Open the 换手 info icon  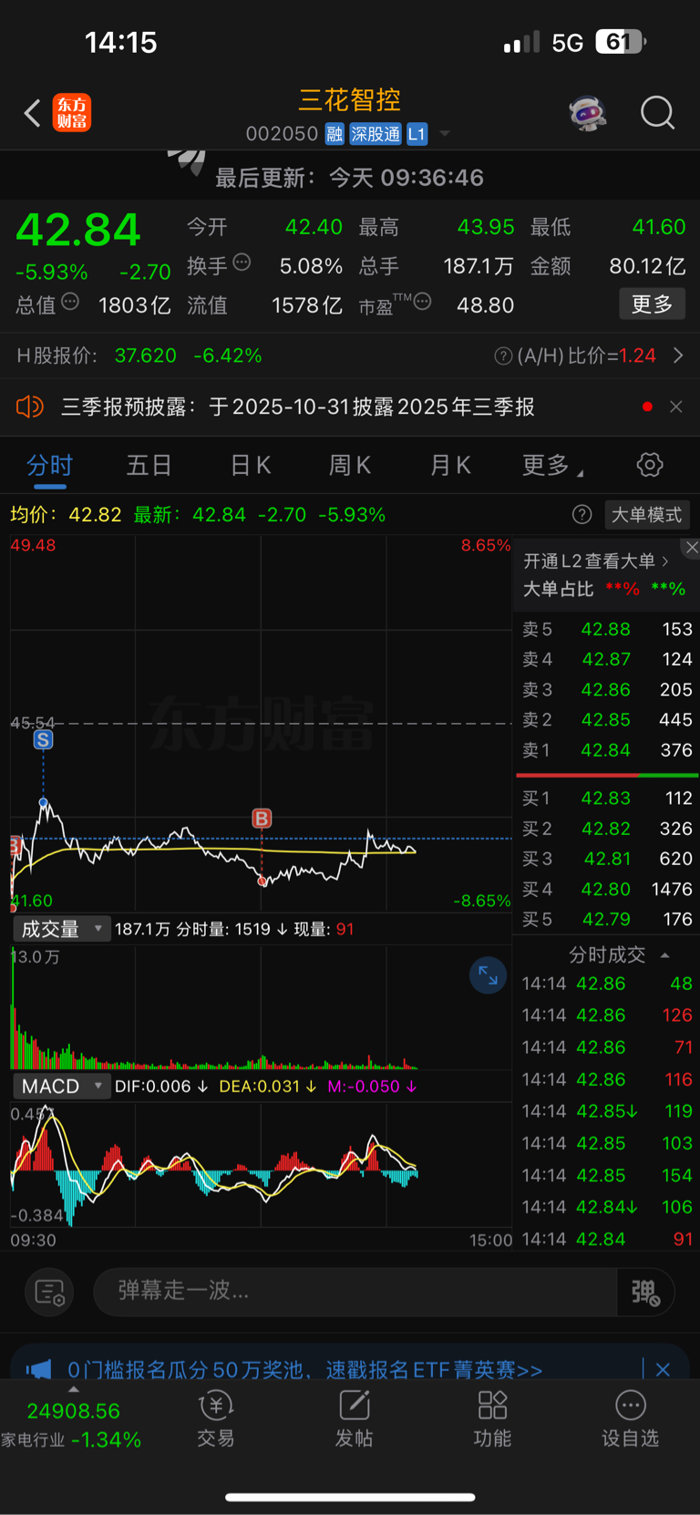tap(242, 263)
